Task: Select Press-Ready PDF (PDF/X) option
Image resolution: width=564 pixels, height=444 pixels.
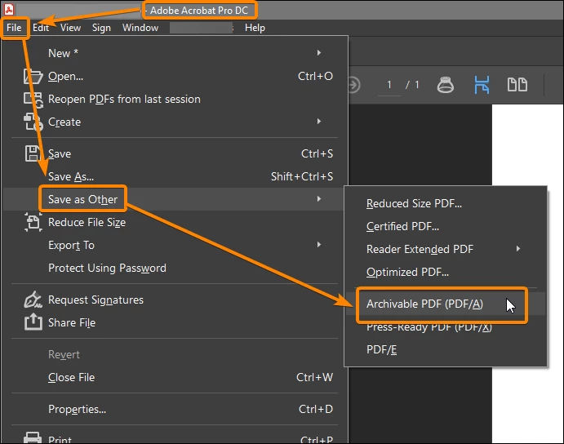Action: 446,327
